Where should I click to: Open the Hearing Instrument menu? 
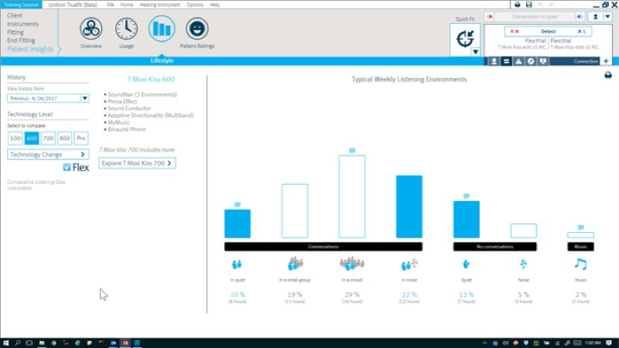point(160,5)
